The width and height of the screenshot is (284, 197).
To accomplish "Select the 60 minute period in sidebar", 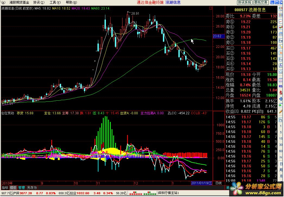I will [x=281, y=151].
